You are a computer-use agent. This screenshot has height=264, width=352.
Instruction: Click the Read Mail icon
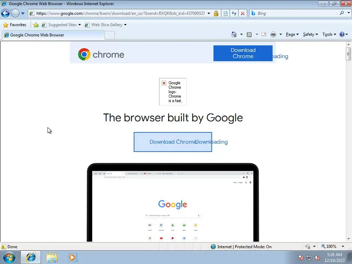[264, 34]
